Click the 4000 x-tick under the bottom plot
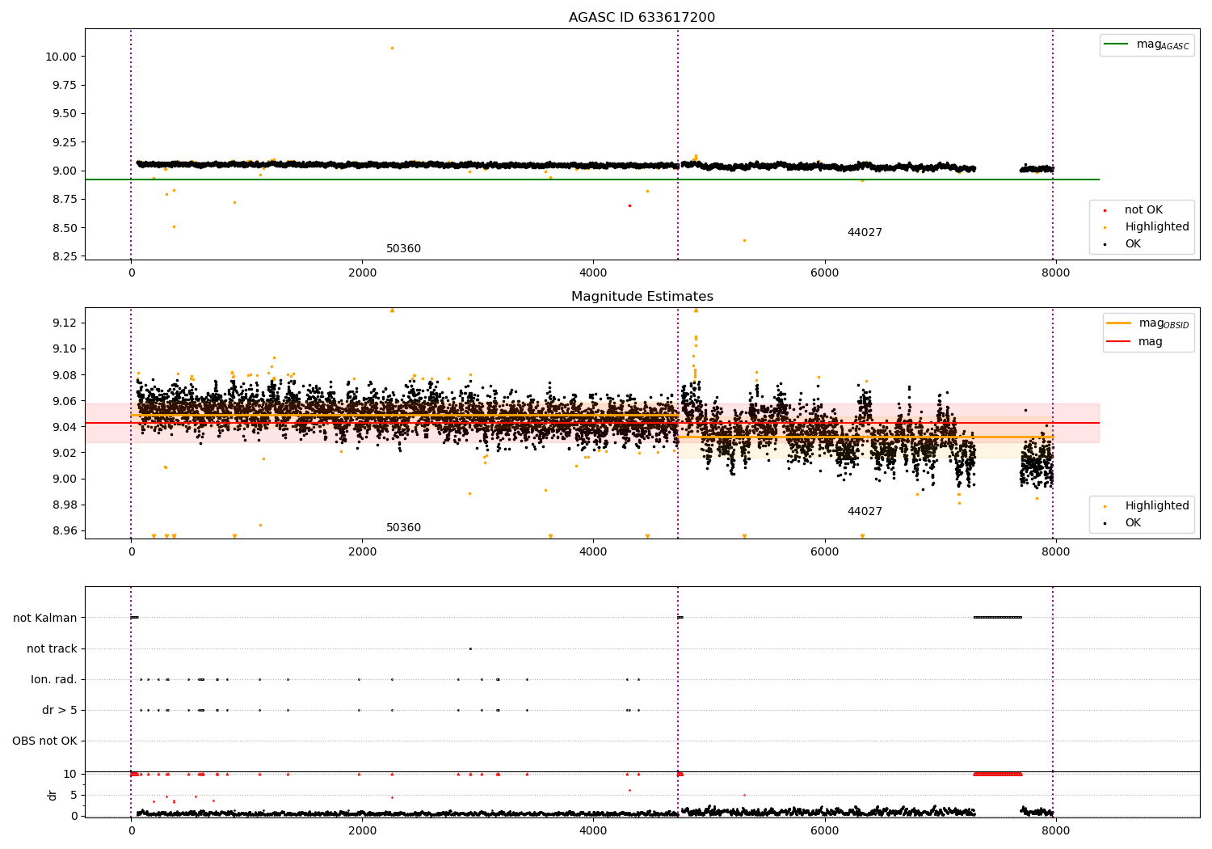Image resolution: width=1212 pixels, height=849 pixels. [593, 830]
